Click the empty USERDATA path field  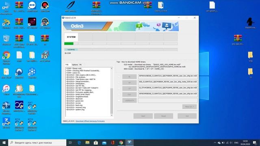[168, 100]
